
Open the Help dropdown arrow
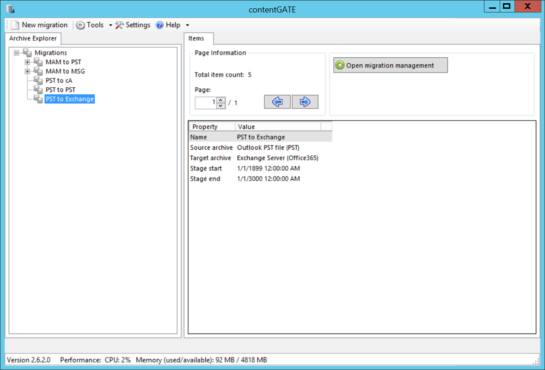pyautogui.click(x=187, y=25)
